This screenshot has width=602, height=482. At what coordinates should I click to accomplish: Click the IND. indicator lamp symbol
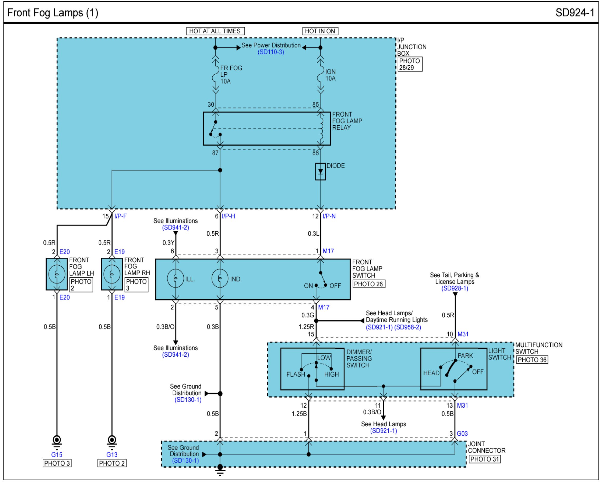click(220, 278)
